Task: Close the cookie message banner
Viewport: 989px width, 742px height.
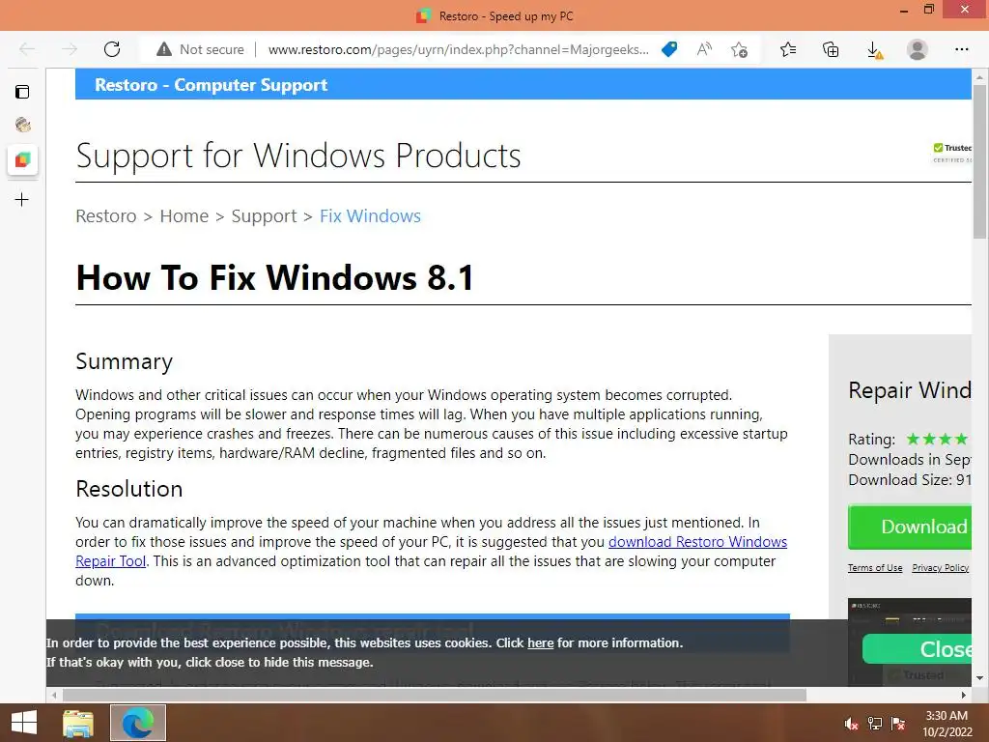Action: click(x=918, y=648)
